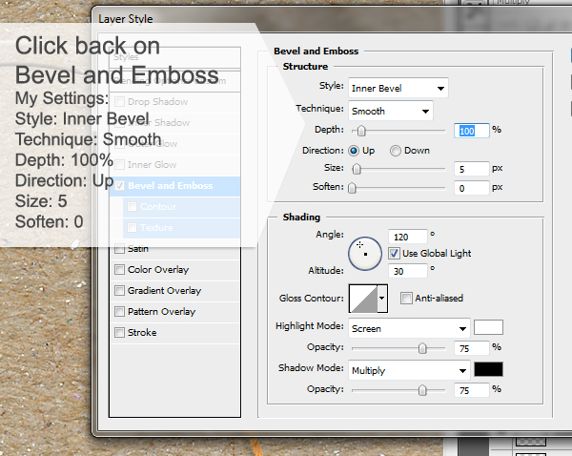Screen dimensions: 572x456
Task: Open the Gloss Contour picker arrow
Action: (x=382, y=299)
